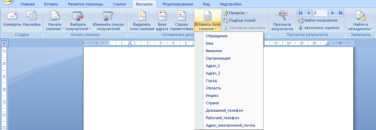The width and height of the screenshot is (376, 130).
Task: Go to previous record arrow
Action: (x=308, y=13)
